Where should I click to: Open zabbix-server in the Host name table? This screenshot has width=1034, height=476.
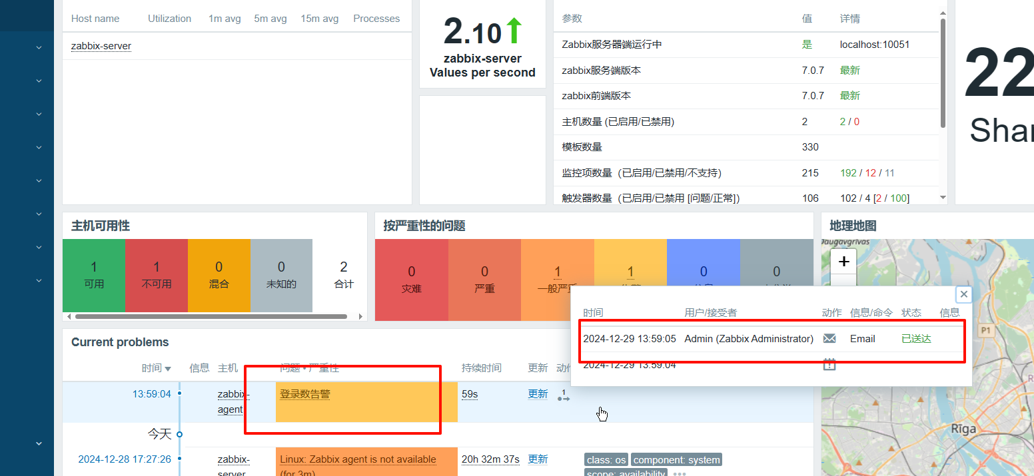point(101,47)
